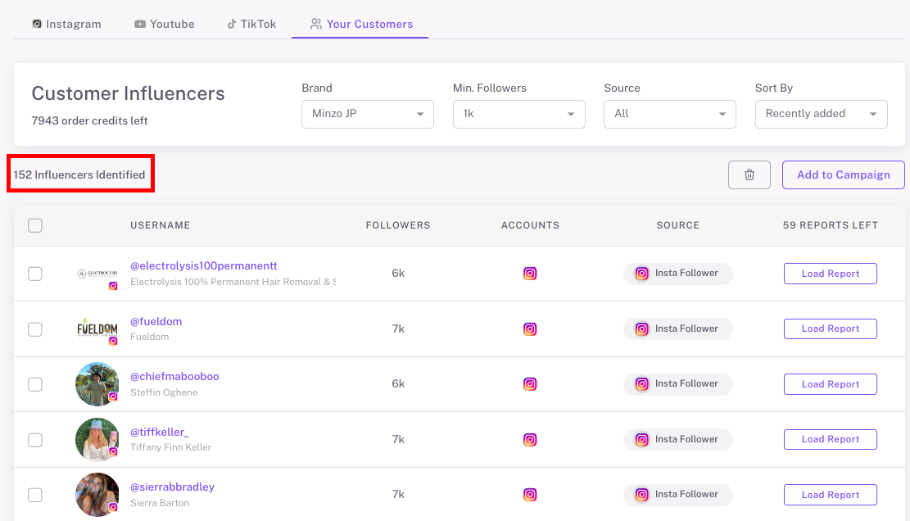Viewport: 910px width, 521px height.
Task: Switch to the TikTok tab
Action: 251,24
